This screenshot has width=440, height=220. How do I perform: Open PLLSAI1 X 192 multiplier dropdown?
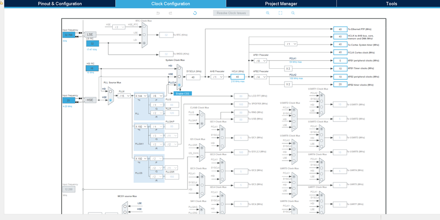coord(141,127)
